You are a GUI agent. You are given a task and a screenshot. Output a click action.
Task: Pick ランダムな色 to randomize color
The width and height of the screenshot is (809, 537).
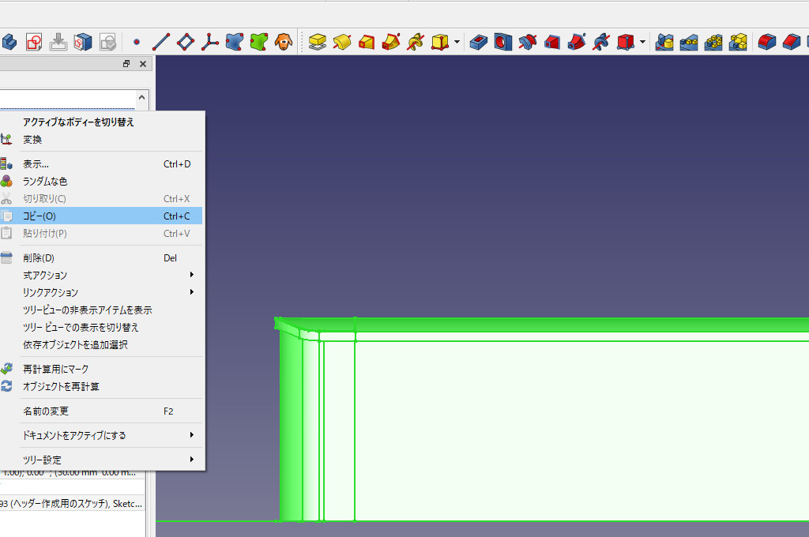45,181
